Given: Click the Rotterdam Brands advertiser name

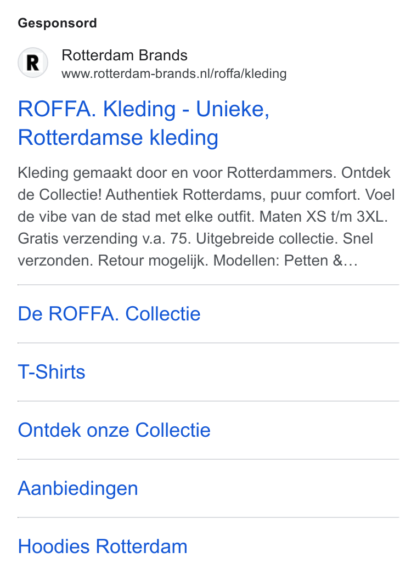Looking at the screenshot, I should [125, 55].
